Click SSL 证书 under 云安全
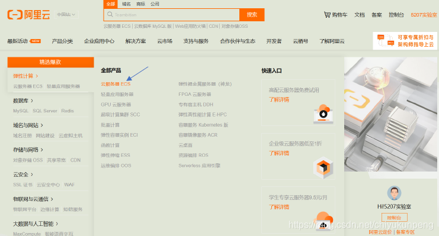Viewport: 439px width, 236px height. pyautogui.click(x=23, y=185)
